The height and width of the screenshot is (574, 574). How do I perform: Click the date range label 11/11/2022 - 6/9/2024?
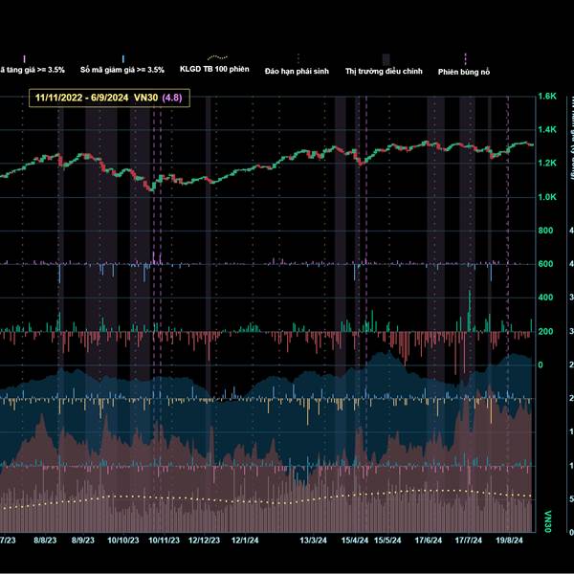coord(82,97)
